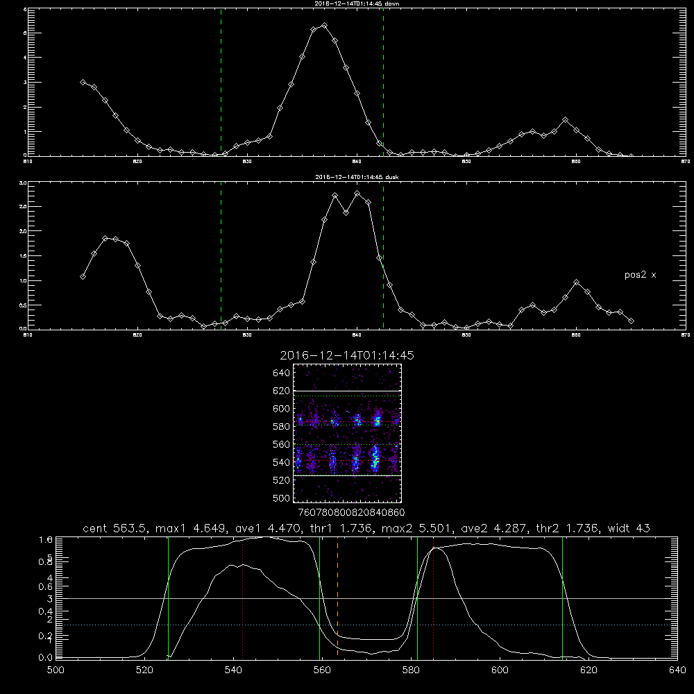Select the solid horizontal threshold line in bottom plot
Image resolution: width=694 pixels, height=694 pixels.
[x=366, y=599]
